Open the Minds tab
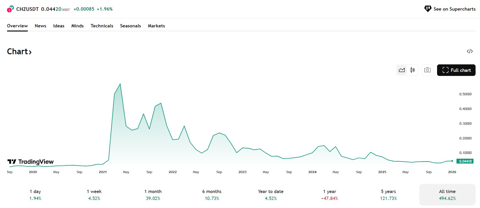This screenshot has height=208, width=480. click(77, 26)
